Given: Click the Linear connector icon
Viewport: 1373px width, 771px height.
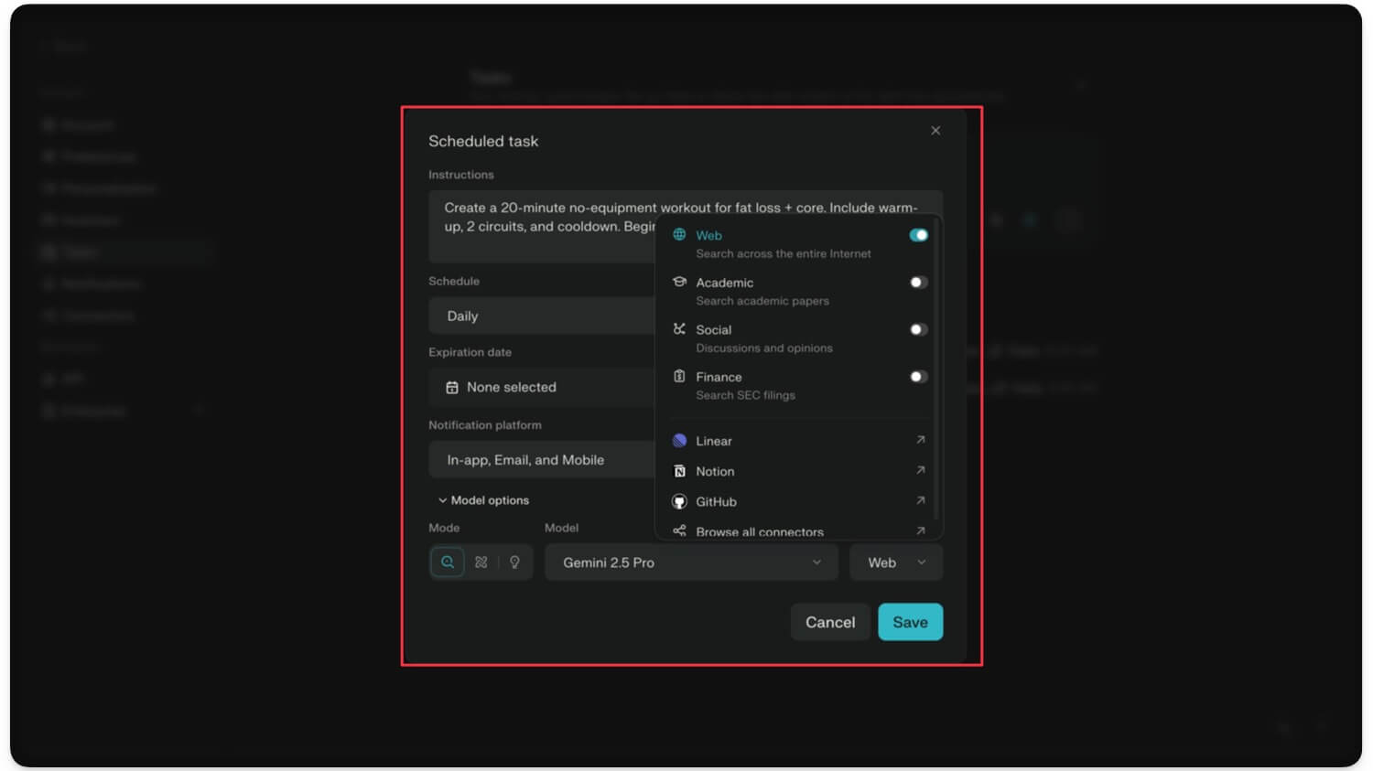Looking at the screenshot, I should [x=679, y=441].
